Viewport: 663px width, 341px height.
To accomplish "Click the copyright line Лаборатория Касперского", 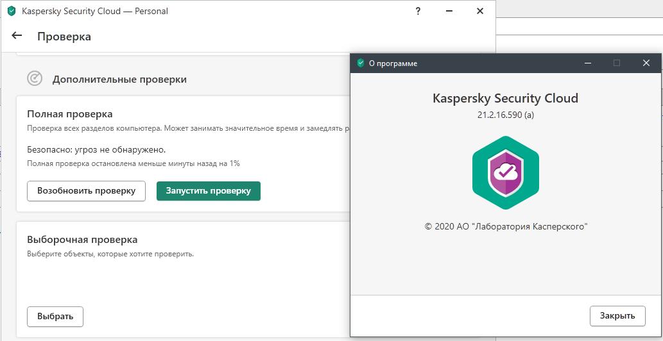I will pyautogui.click(x=506, y=227).
